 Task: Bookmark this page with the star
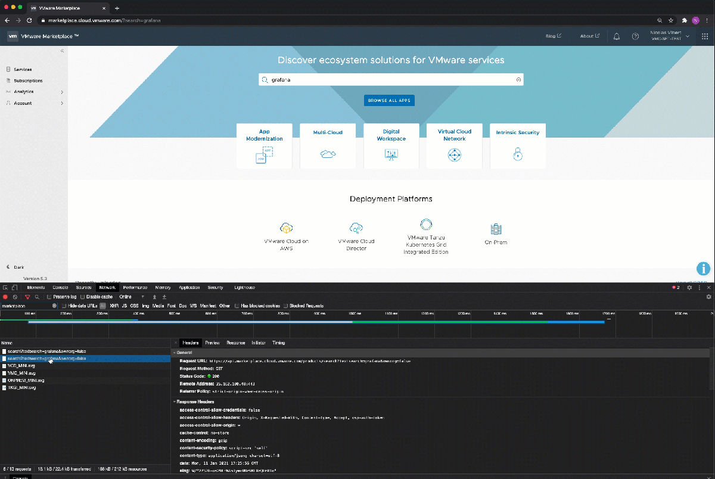(x=671, y=20)
